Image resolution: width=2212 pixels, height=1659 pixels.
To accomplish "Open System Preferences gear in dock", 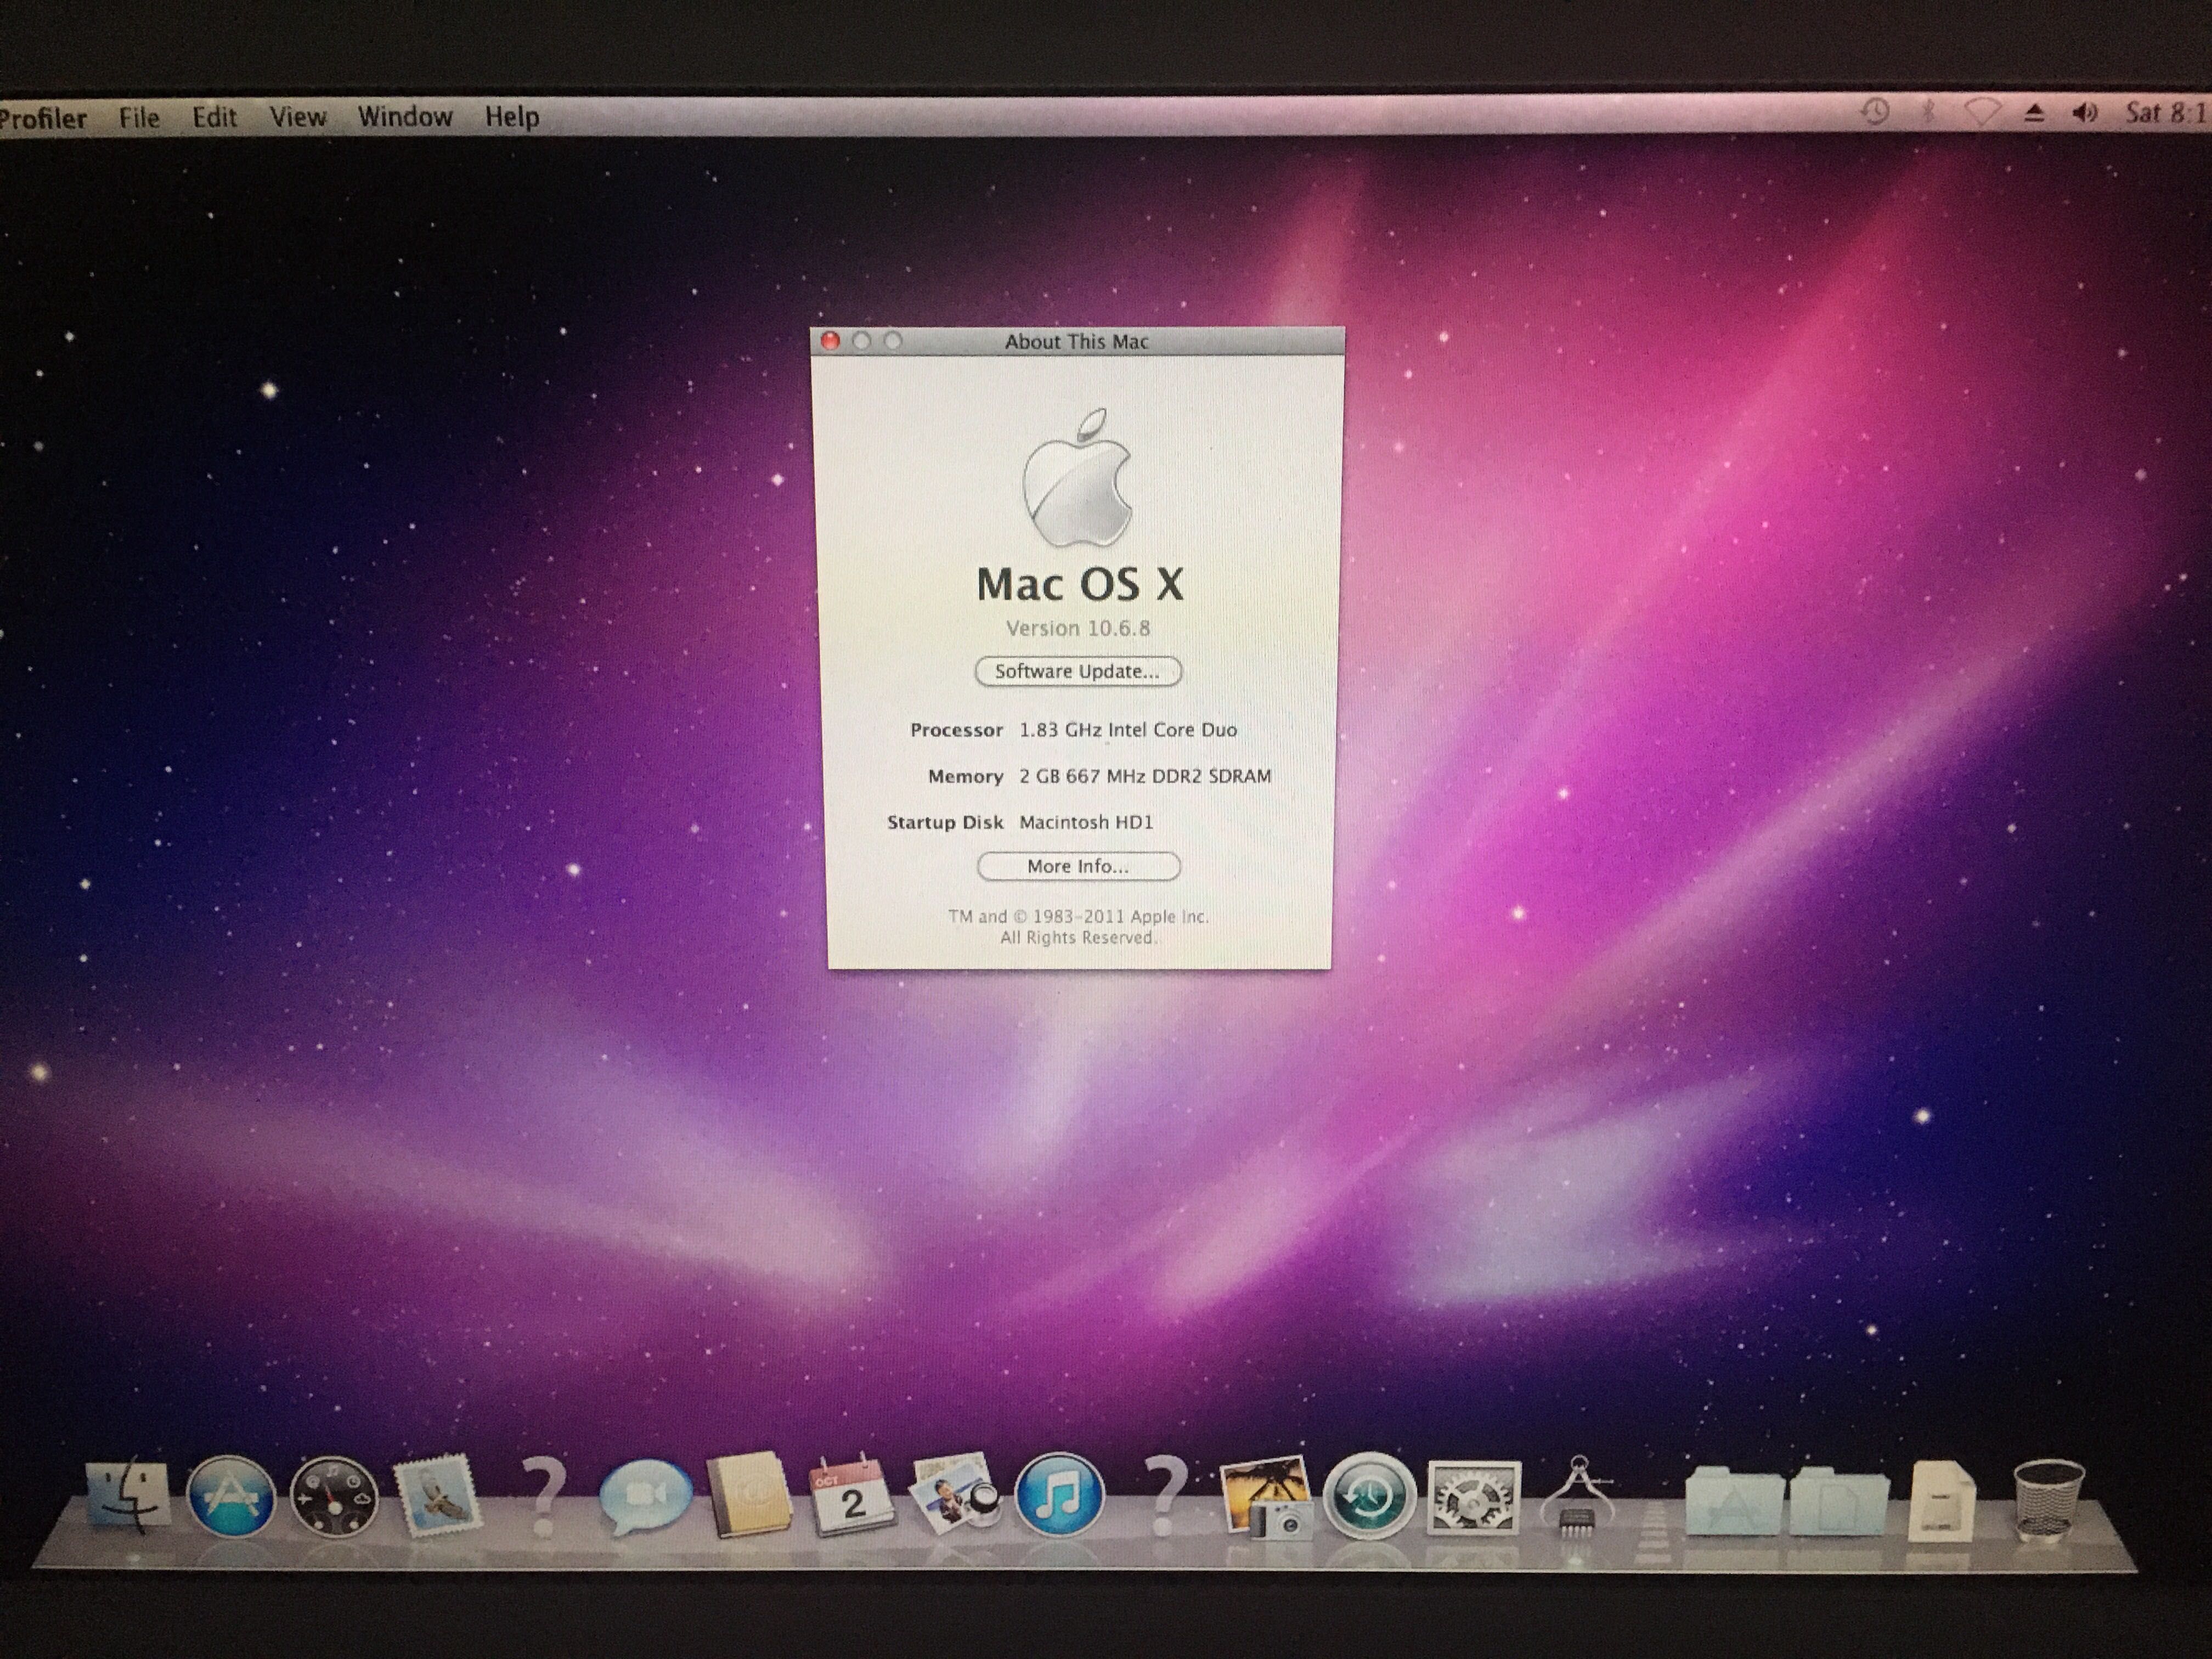I will pyautogui.click(x=1474, y=1497).
